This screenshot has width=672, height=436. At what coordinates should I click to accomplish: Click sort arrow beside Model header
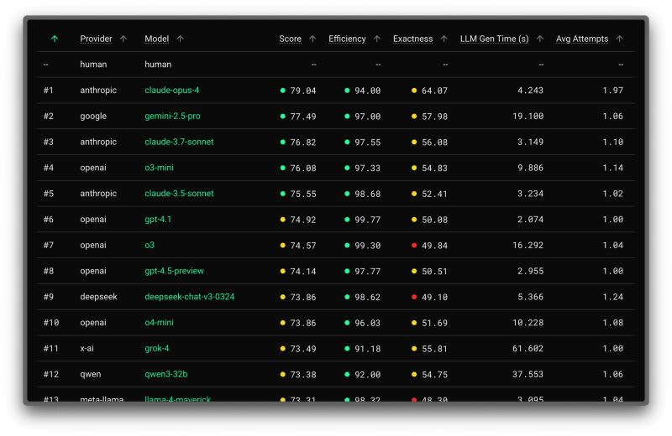pyautogui.click(x=180, y=39)
